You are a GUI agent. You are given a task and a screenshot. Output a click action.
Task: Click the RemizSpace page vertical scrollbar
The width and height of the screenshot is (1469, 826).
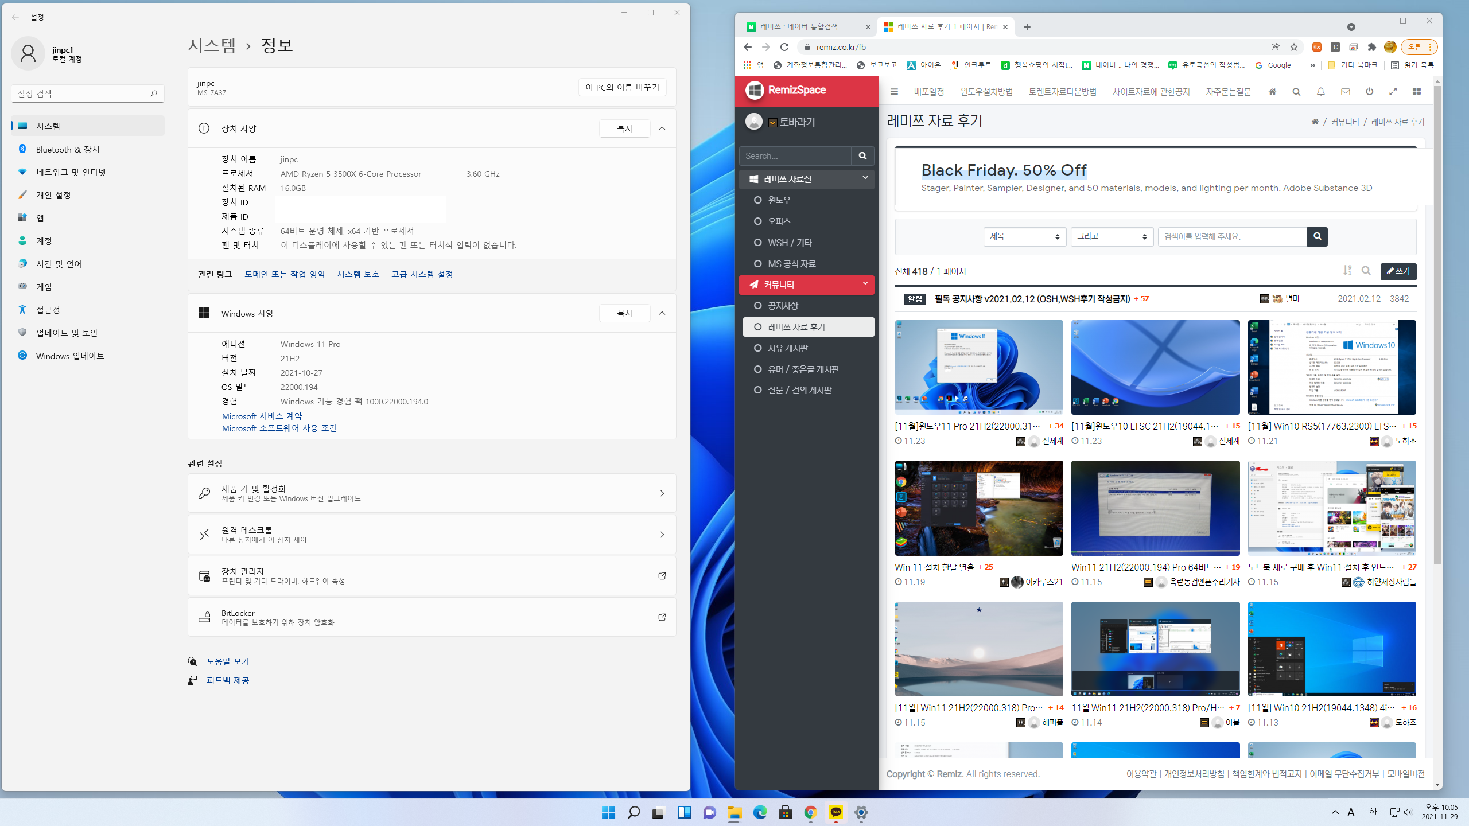[x=1437, y=325]
